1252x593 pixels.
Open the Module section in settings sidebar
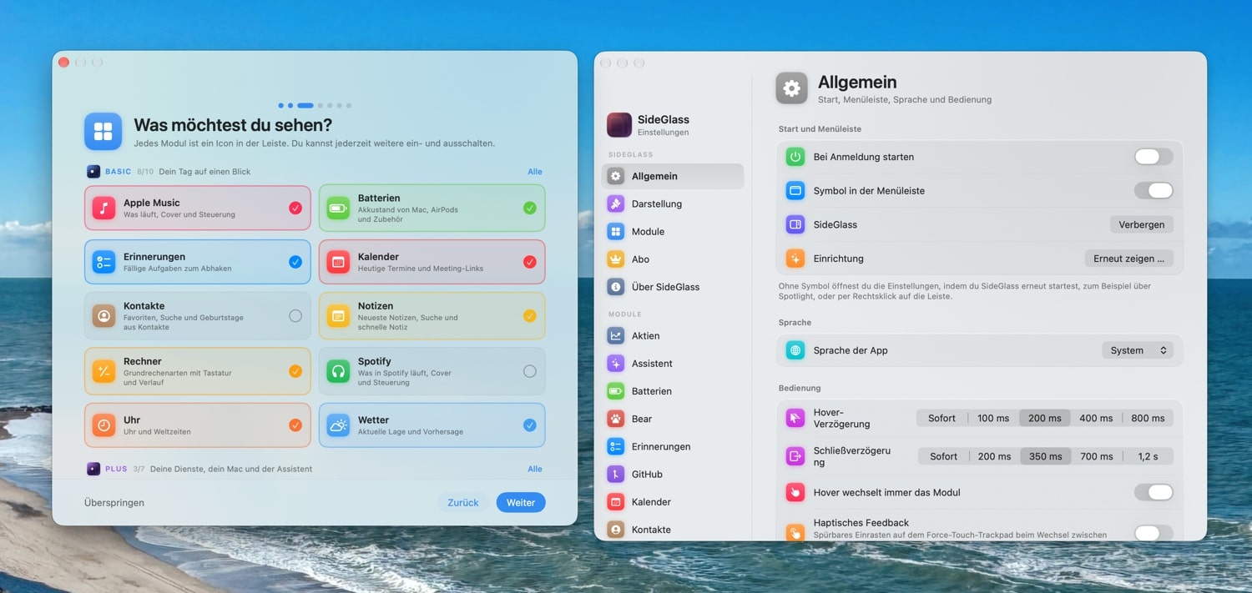pyautogui.click(x=673, y=232)
